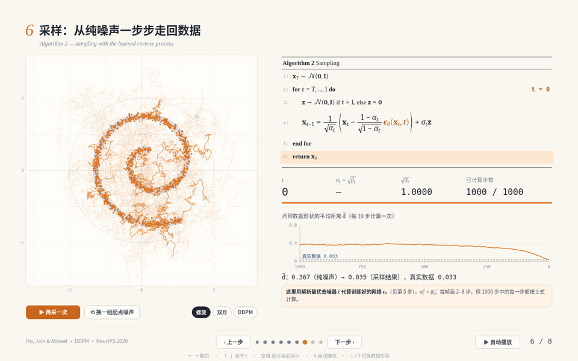Click the distance summary text starting 0.367

coord(369,277)
